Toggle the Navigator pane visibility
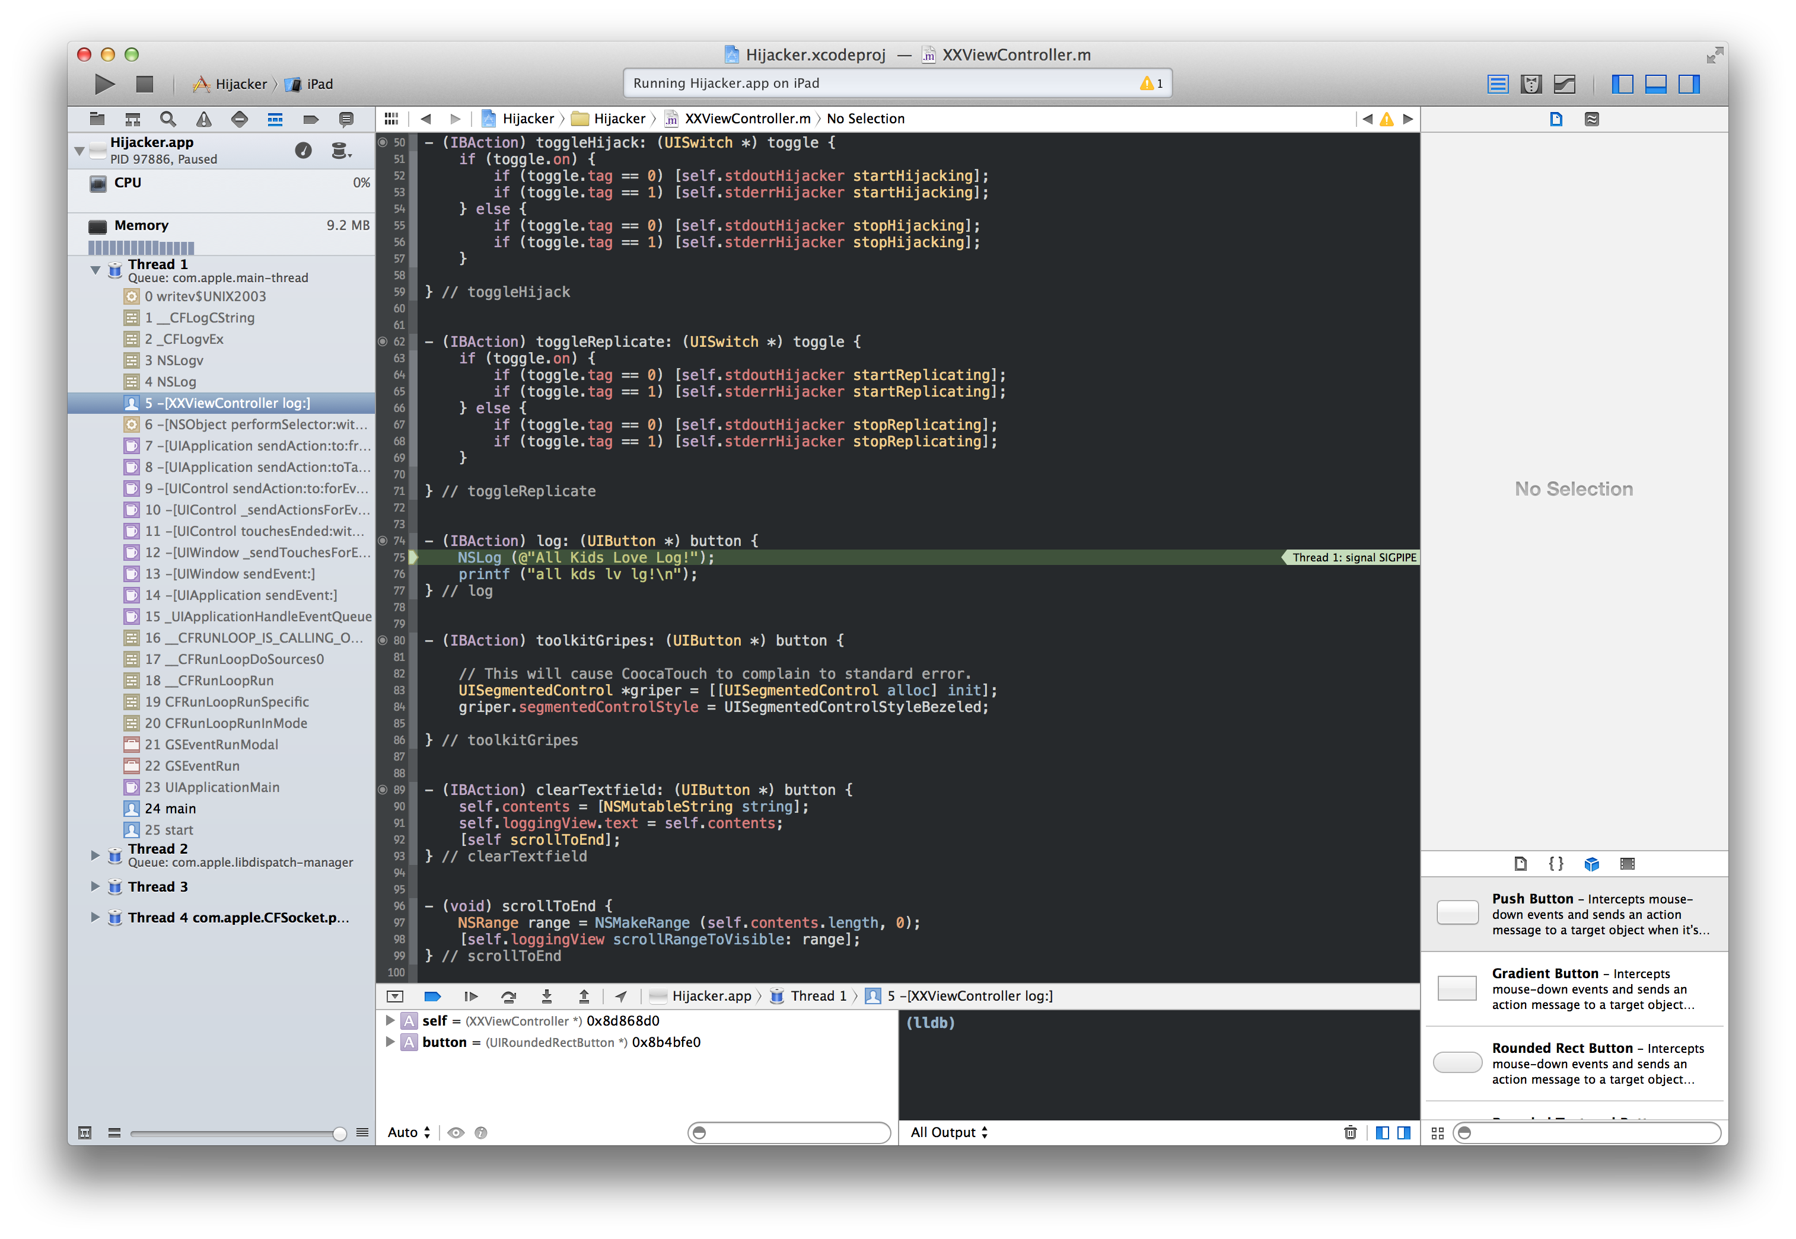The height and width of the screenshot is (1239, 1796). [x=1622, y=84]
